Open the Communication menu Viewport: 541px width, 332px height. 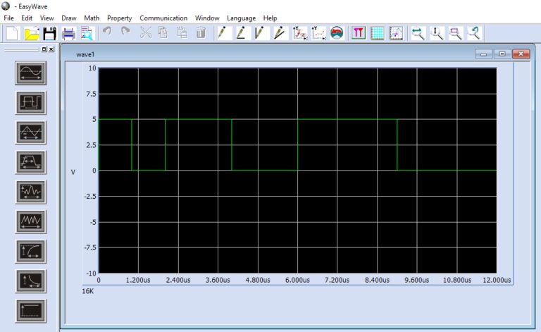coord(163,18)
